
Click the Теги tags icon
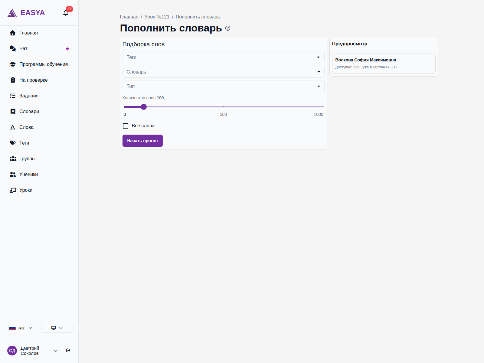[x=13, y=143]
